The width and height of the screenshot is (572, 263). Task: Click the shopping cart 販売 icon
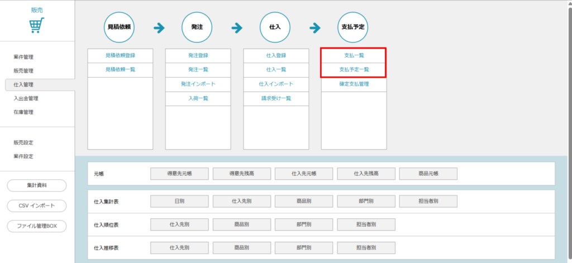coord(37,25)
